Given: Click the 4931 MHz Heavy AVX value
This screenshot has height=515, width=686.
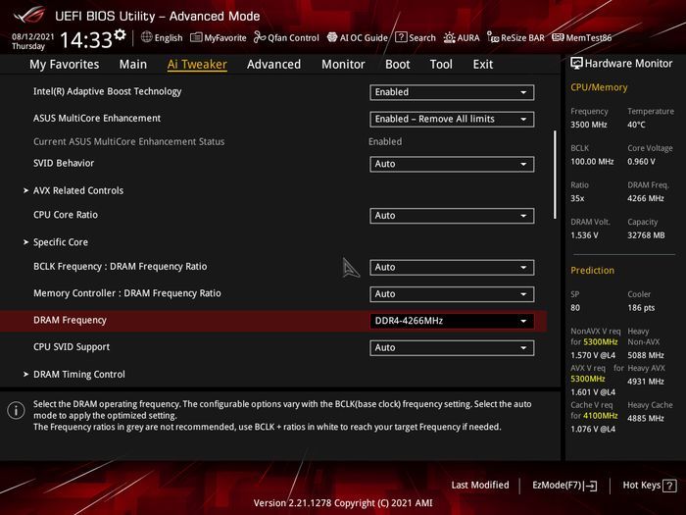Looking at the screenshot, I should [x=645, y=382].
